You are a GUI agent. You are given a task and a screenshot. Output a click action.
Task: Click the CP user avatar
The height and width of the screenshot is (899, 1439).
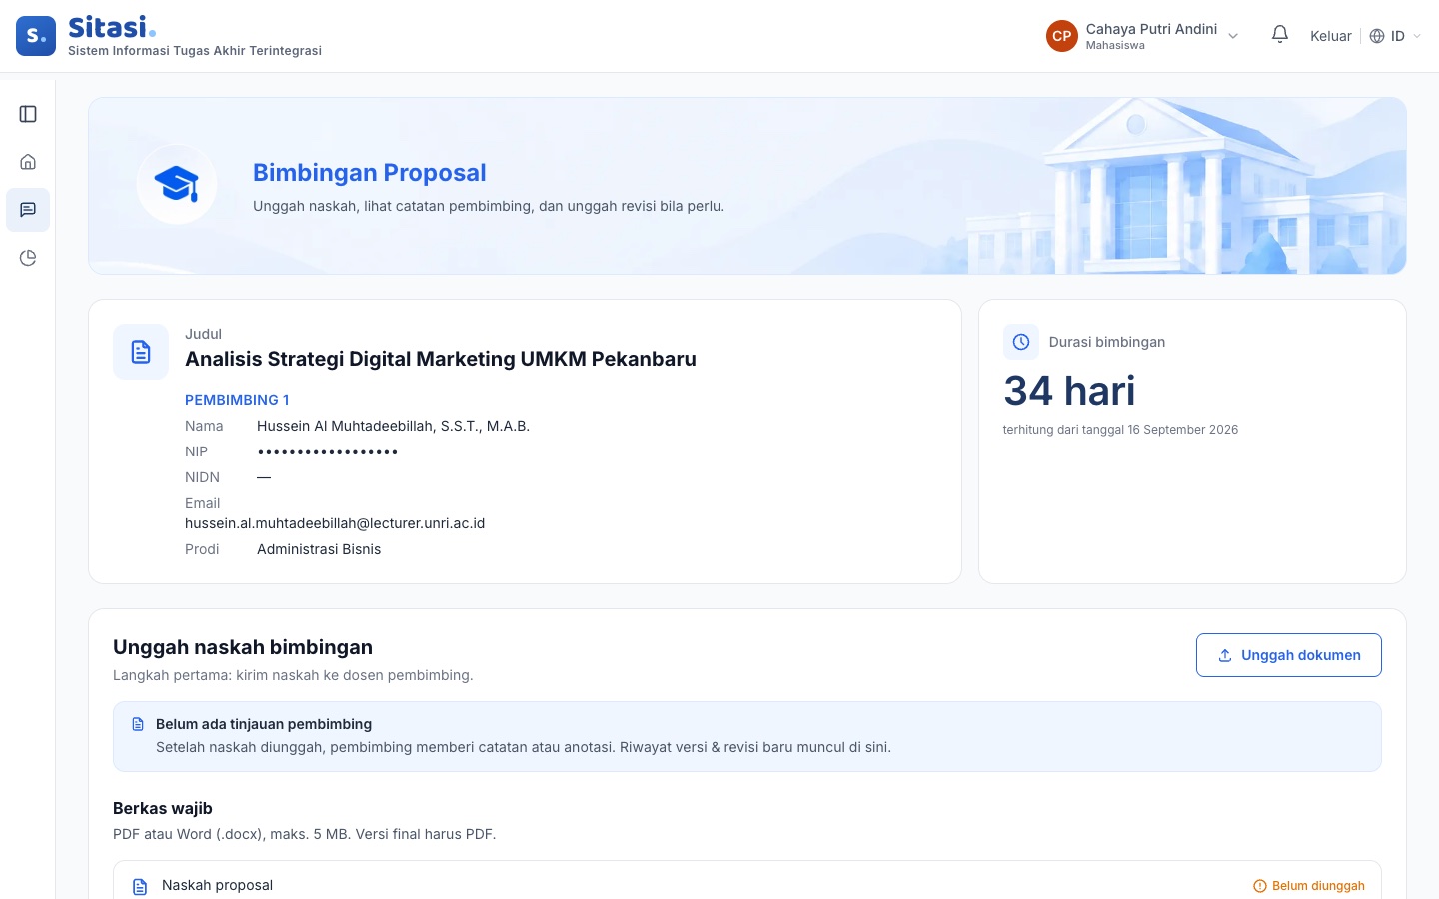pos(1062,36)
